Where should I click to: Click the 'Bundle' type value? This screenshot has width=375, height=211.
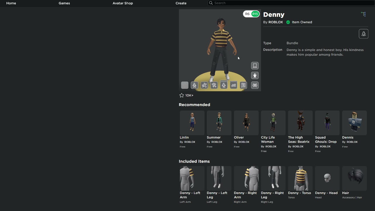pyautogui.click(x=292, y=43)
